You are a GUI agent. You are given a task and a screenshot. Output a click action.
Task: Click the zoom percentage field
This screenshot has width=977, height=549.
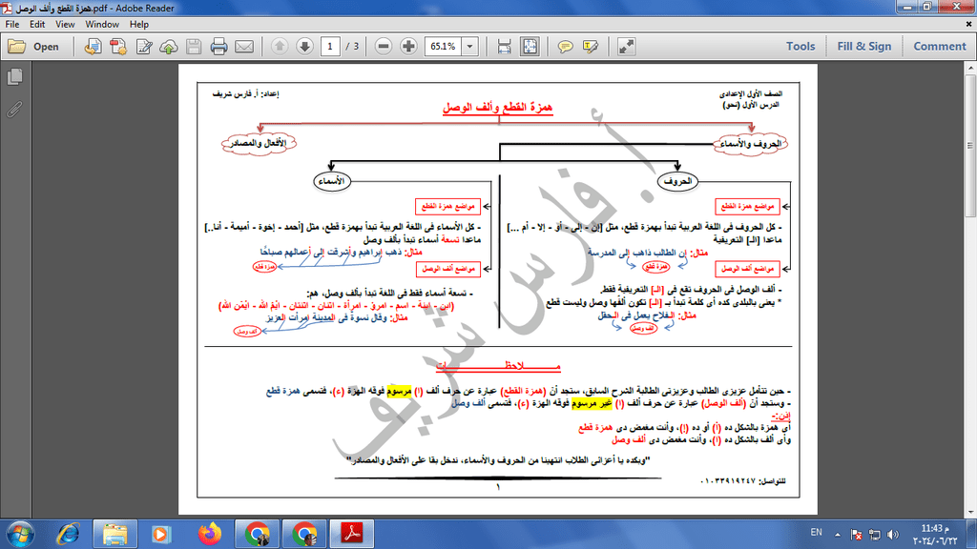pyautogui.click(x=443, y=47)
